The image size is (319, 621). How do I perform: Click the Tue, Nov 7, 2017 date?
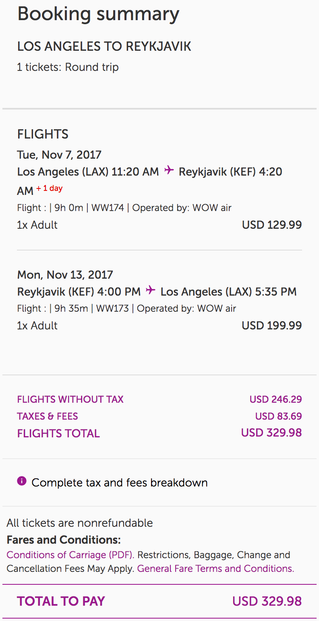59,155
